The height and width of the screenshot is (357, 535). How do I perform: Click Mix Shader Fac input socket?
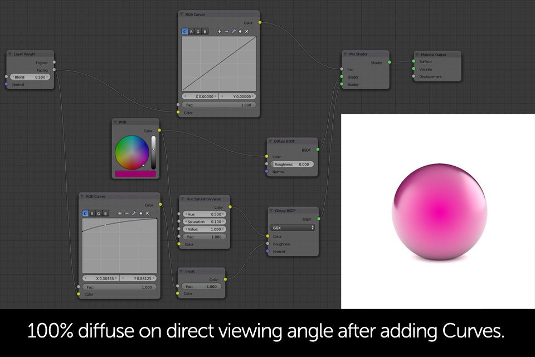(342, 69)
